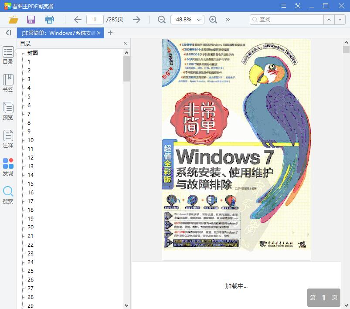The width and height of the screenshot is (350, 309).
Task: Close the 目录 panel with the X
Action: (125, 43)
